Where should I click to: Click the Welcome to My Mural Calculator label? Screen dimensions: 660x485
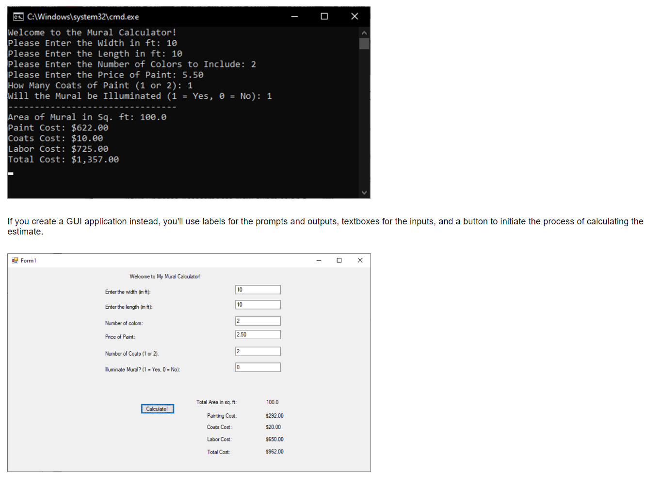pyautogui.click(x=165, y=276)
